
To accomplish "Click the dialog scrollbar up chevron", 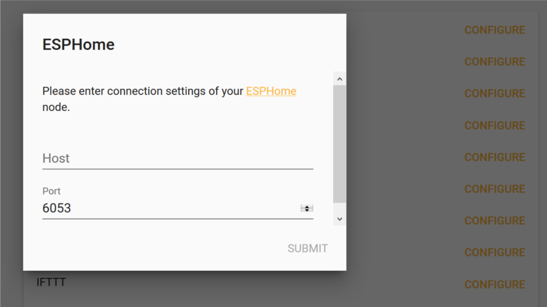I will click(x=339, y=78).
